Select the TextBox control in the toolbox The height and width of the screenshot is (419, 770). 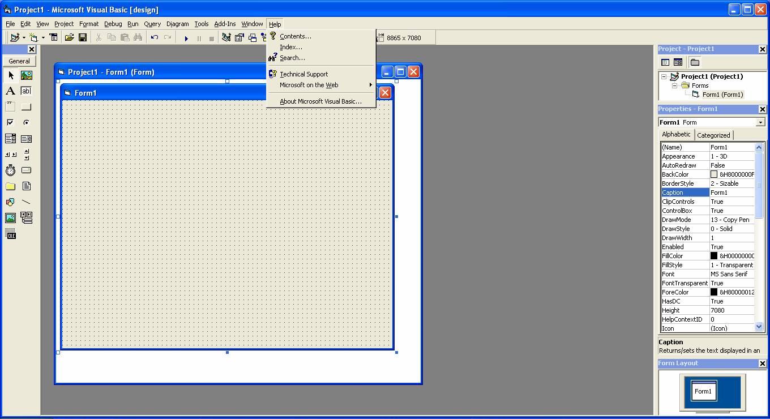pyautogui.click(x=26, y=91)
